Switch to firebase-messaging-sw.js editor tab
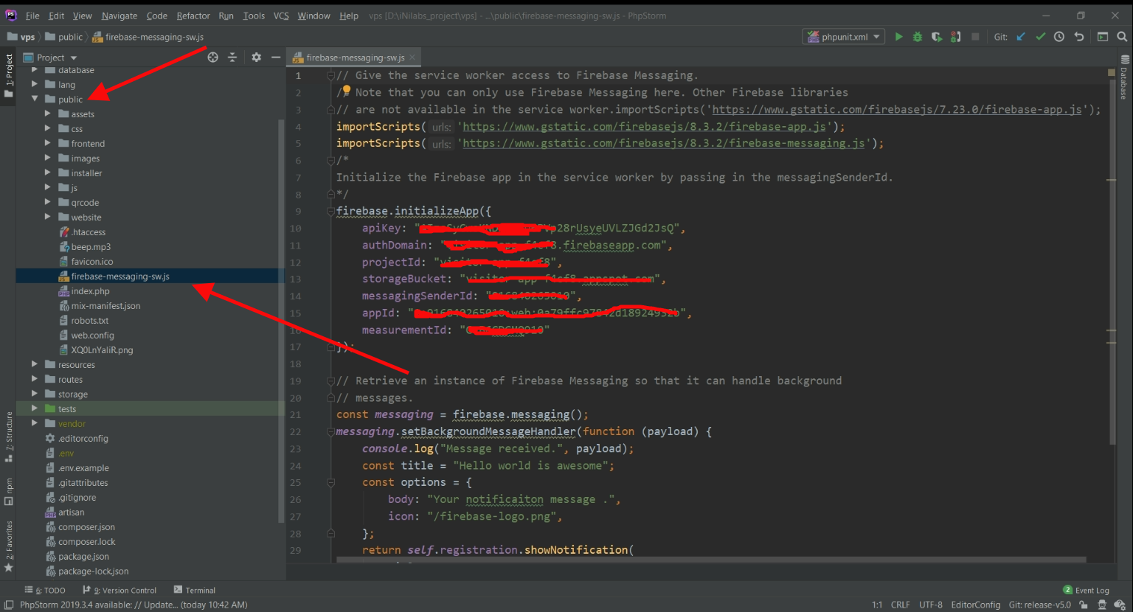1133x612 pixels. point(354,58)
